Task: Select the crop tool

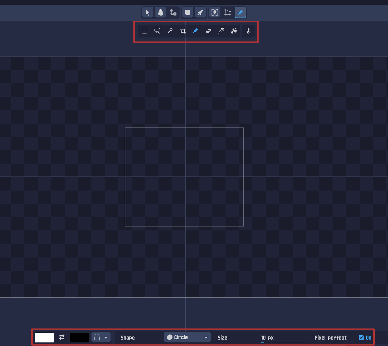Action: [x=182, y=31]
